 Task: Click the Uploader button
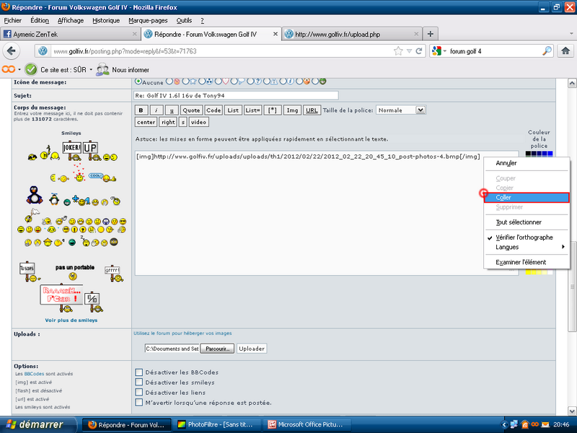(x=252, y=349)
